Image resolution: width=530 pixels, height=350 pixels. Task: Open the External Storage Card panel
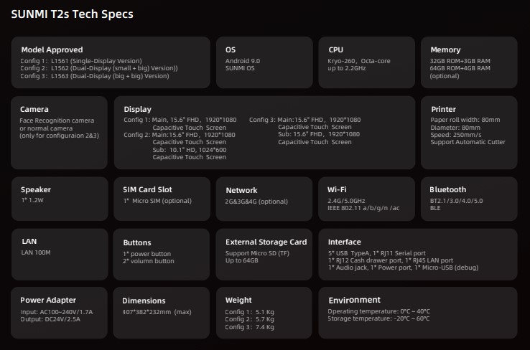click(264, 254)
